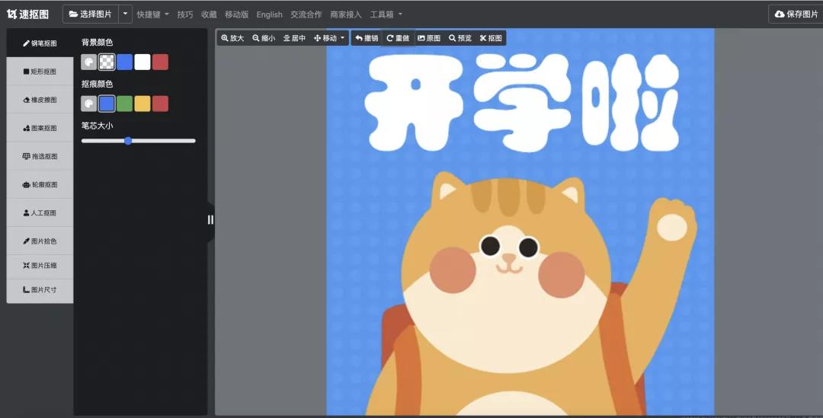This screenshot has height=418, width=823.
Task: Open the 收藏 menu item
Action: [209, 14]
